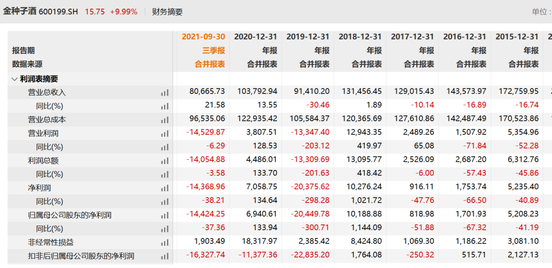
Task: Click the 报告期 header label
Action: click(x=23, y=51)
